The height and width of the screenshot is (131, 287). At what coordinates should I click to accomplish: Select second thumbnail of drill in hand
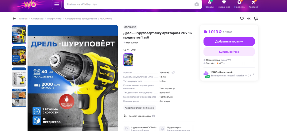point(19,56)
